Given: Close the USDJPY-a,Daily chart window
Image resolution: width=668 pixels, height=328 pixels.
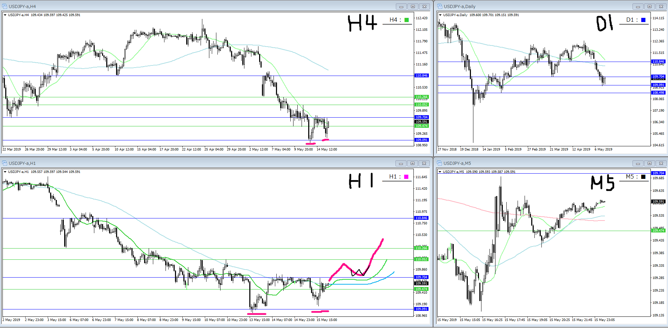Looking at the screenshot, I should click(x=661, y=6).
